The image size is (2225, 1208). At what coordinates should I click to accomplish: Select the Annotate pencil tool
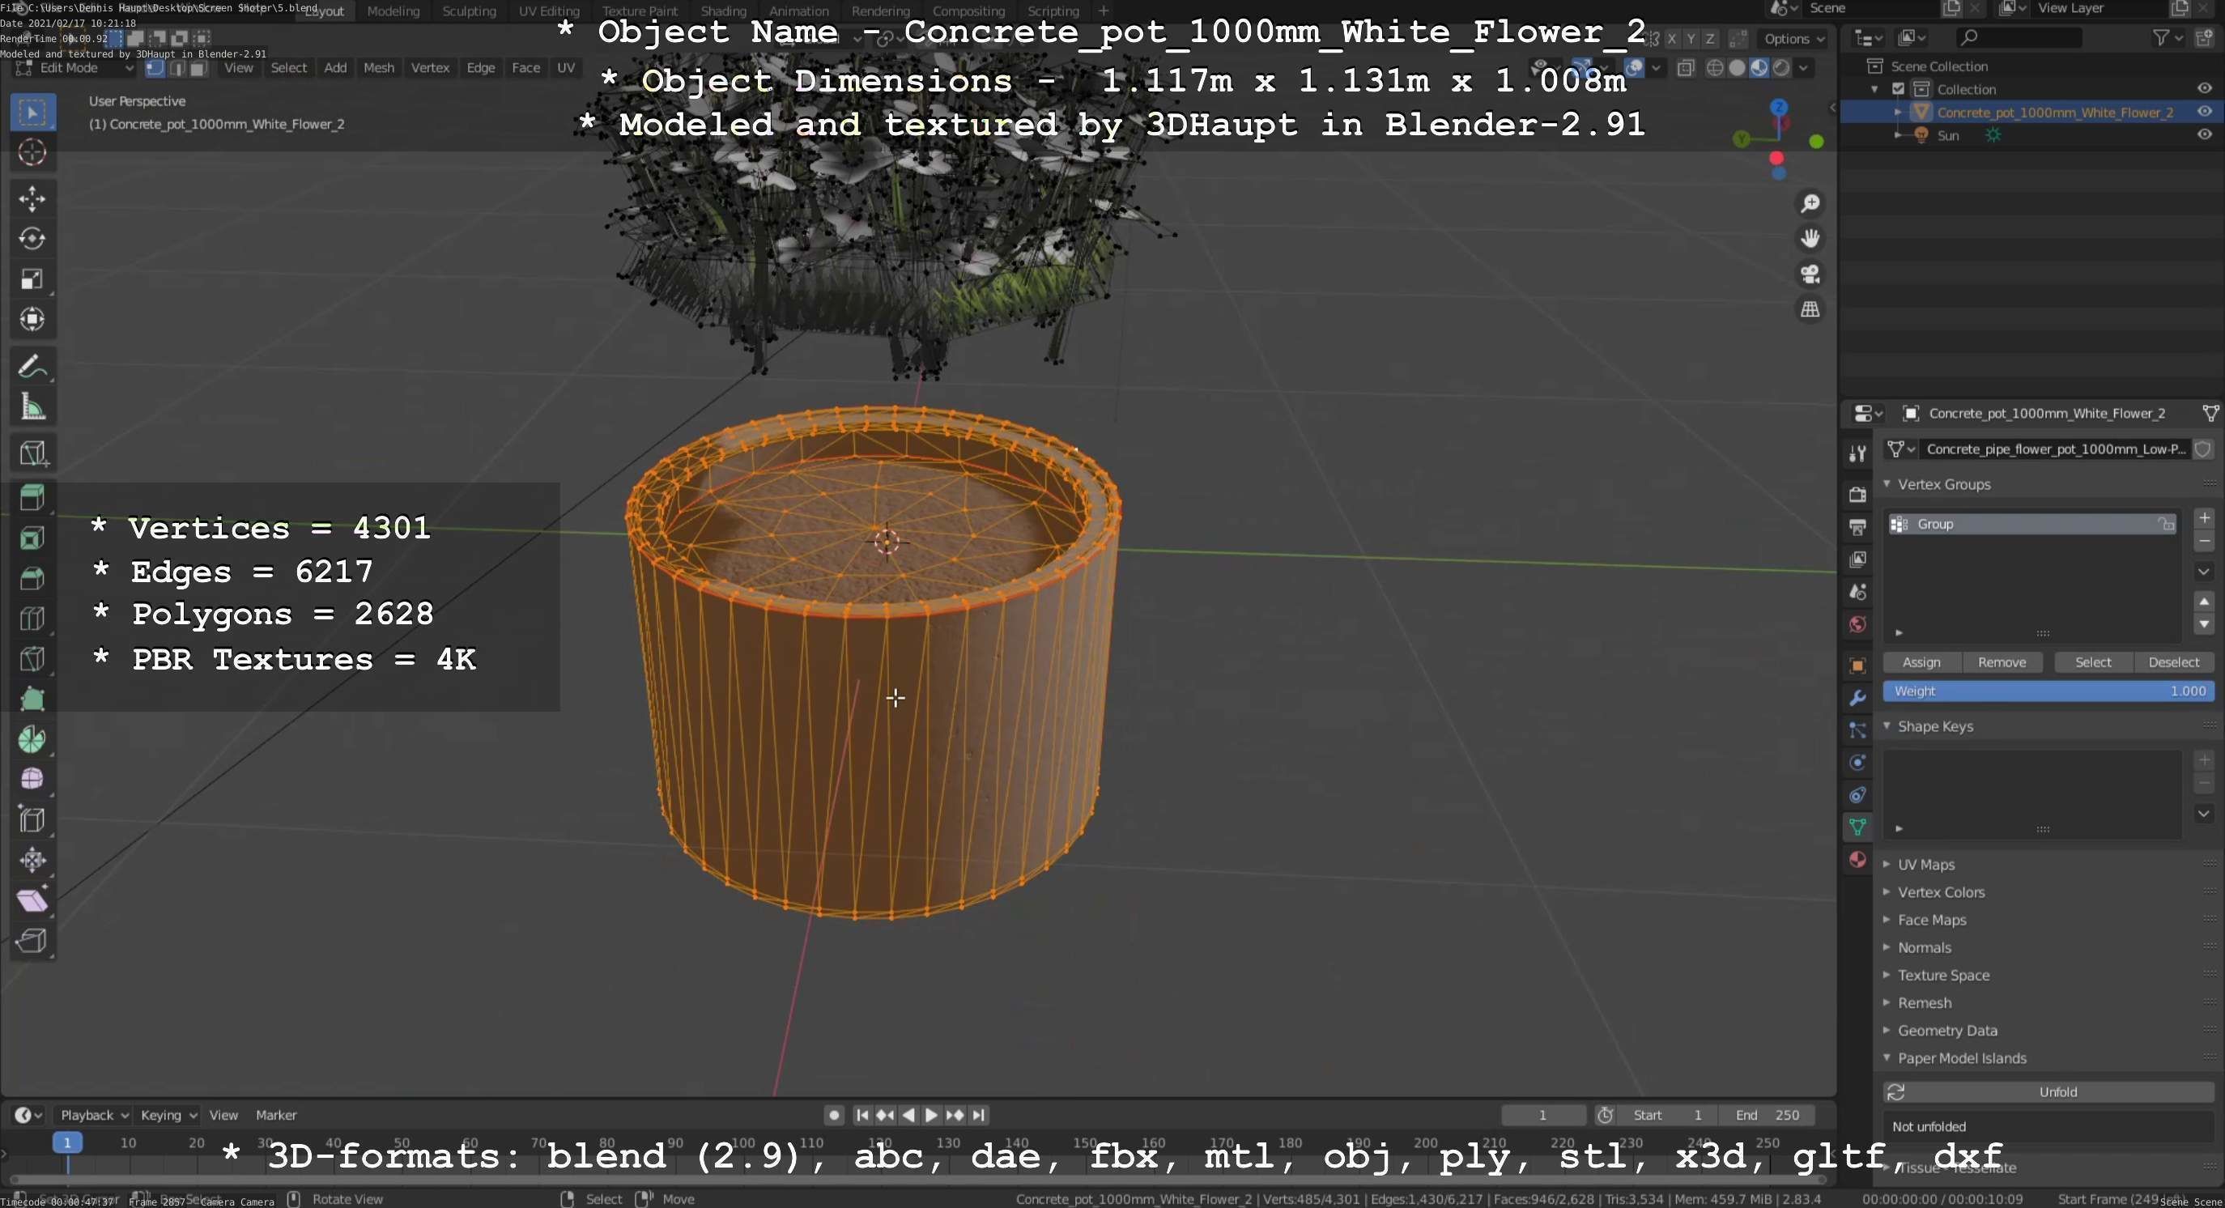(33, 367)
